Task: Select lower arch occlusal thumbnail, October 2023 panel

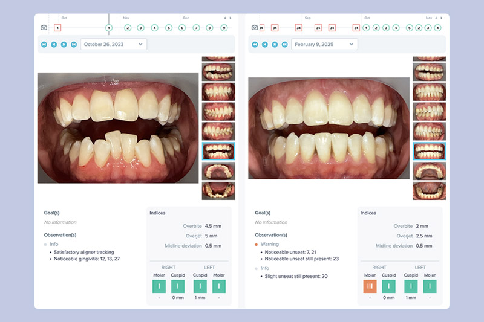Action: click(218, 191)
